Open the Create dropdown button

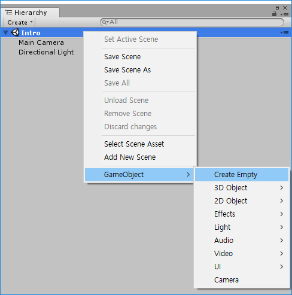pos(19,22)
